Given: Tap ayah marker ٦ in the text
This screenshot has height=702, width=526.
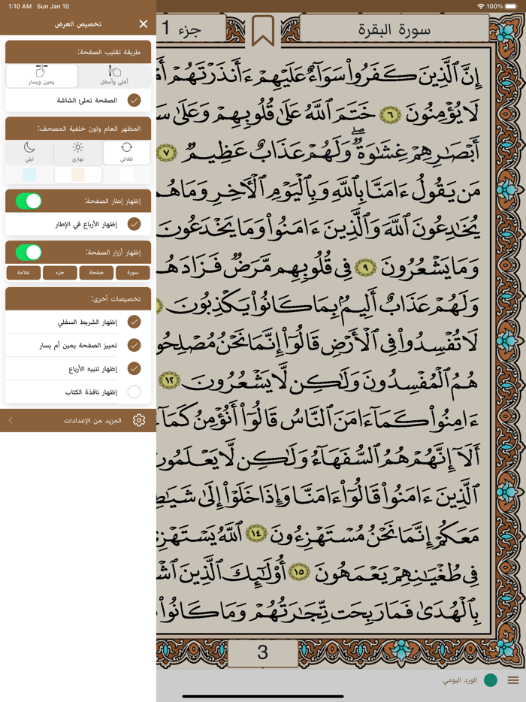Looking at the screenshot, I should tap(389, 115).
